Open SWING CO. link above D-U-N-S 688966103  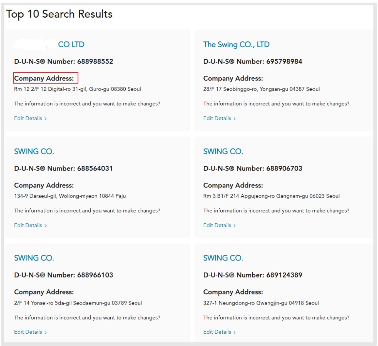tap(34, 258)
